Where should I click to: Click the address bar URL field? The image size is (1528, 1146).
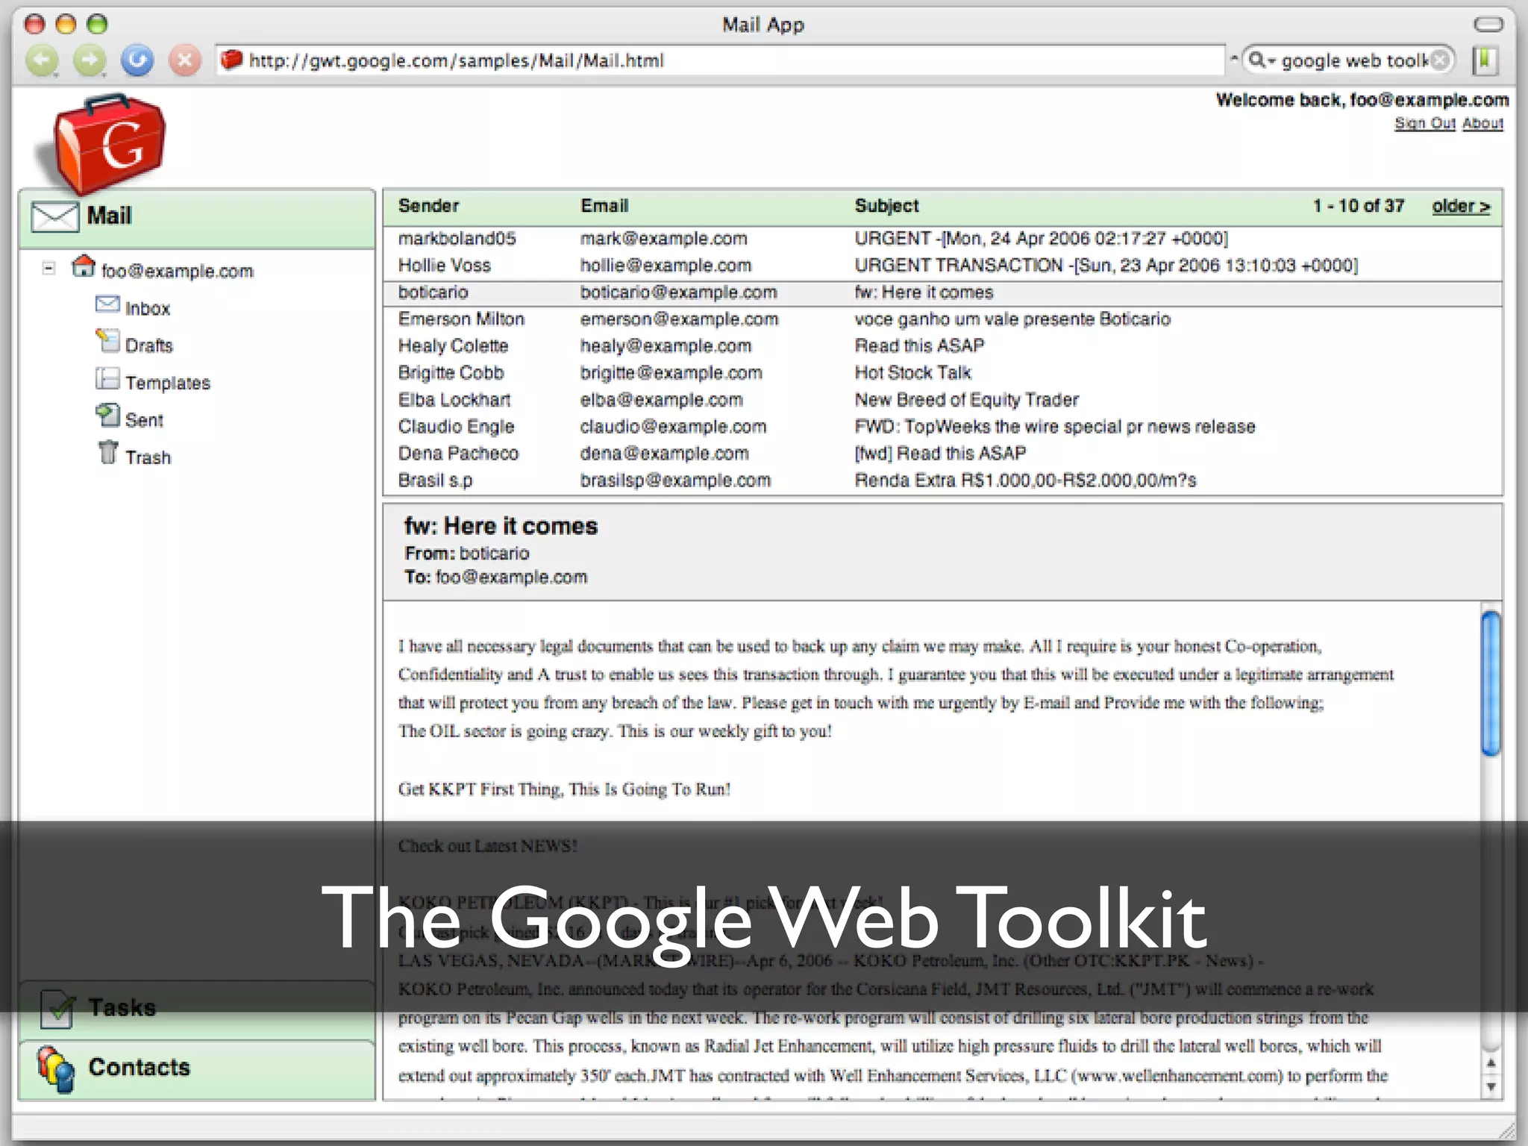(x=720, y=60)
